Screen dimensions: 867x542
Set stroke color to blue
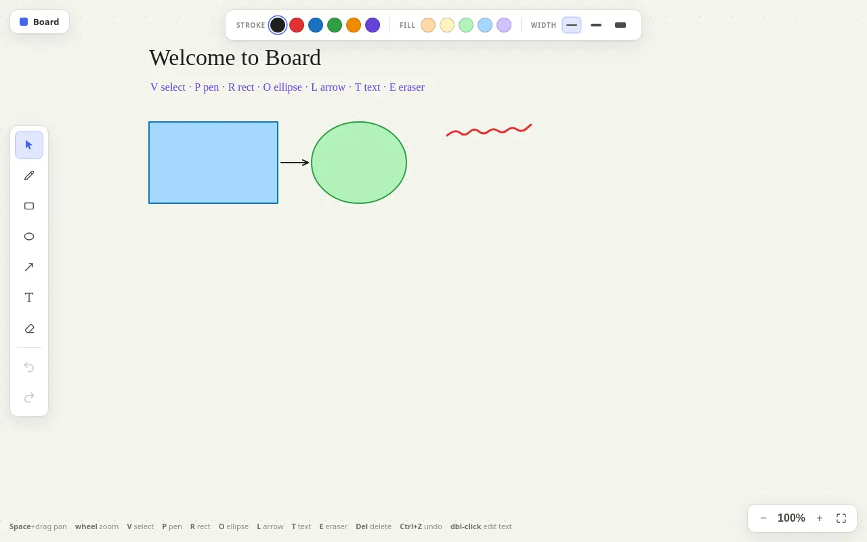[x=316, y=25]
